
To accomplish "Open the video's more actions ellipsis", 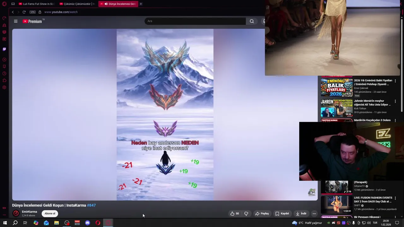I will point(314,213).
